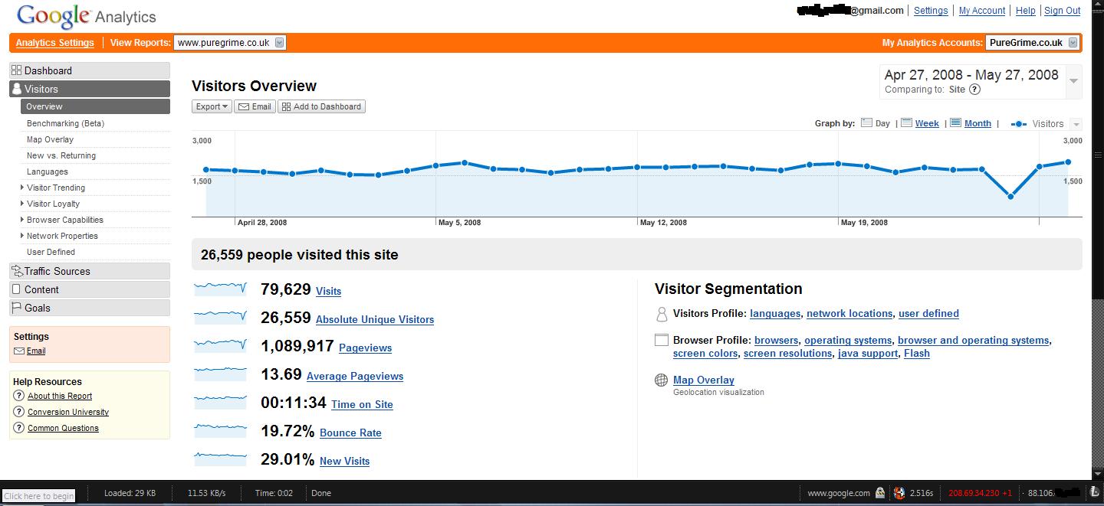
Task: Click help question mark next to Site
Action: pyautogui.click(x=974, y=90)
